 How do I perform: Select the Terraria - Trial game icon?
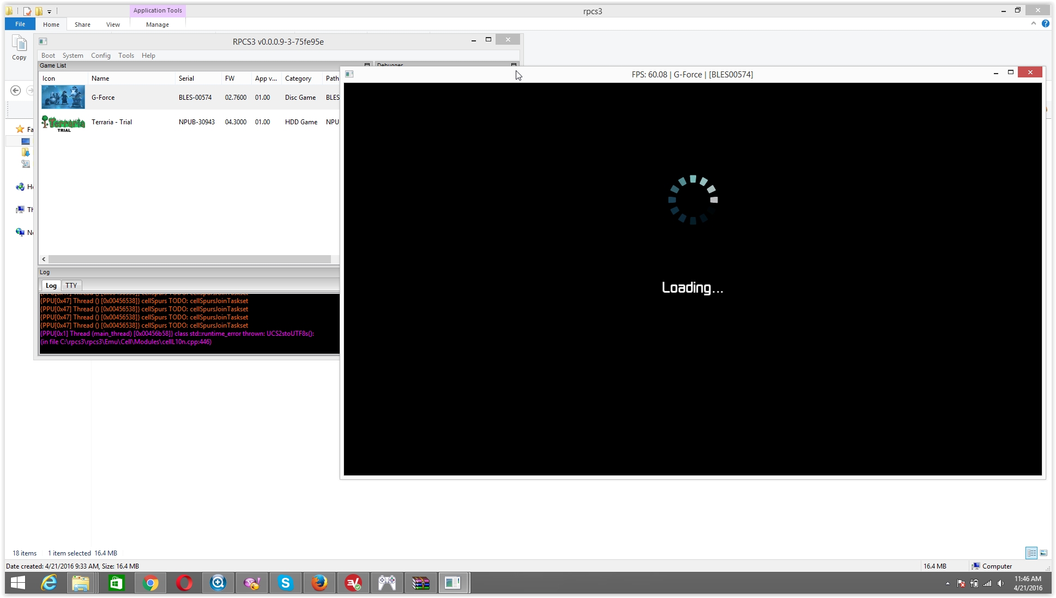coord(63,123)
